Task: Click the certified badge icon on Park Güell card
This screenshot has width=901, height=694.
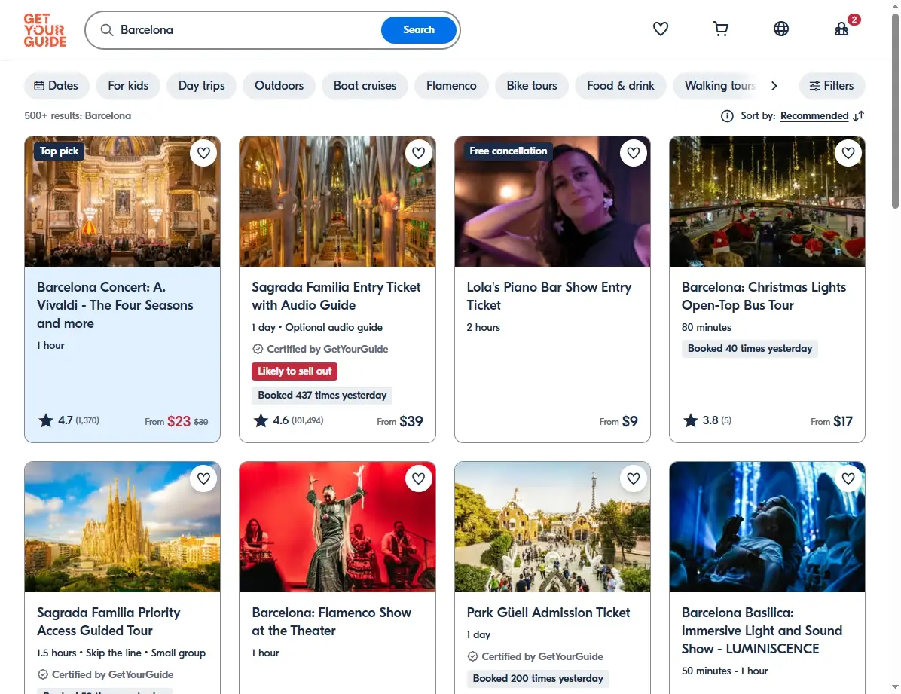Action: tap(473, 656)
